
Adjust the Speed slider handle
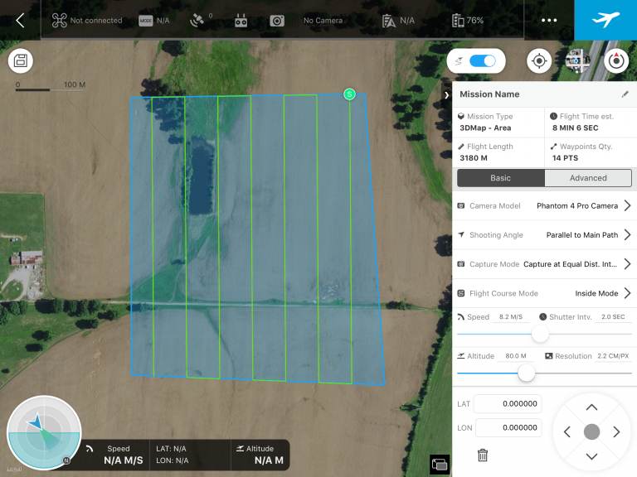click(540, 334)
